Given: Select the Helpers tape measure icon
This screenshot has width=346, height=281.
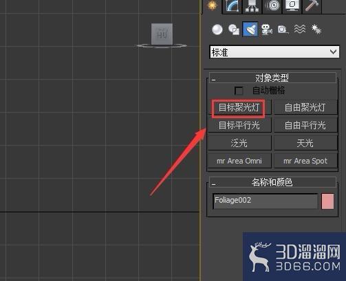Looking at the screenshot, I should [283, 30].
